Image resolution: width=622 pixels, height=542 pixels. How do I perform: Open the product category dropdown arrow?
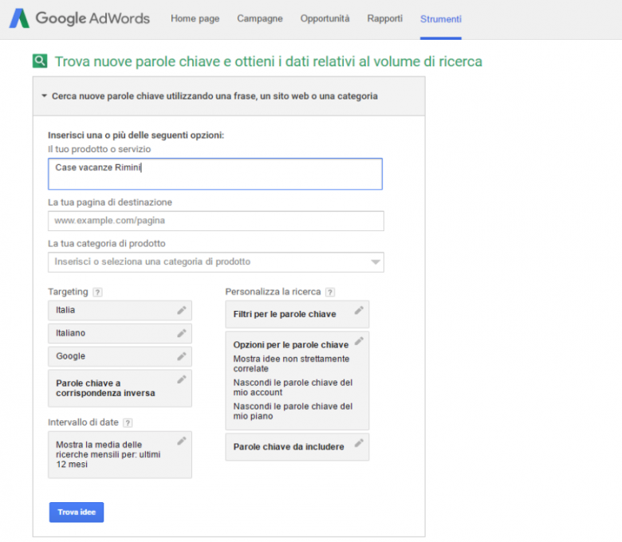click(x=376, y=262)
